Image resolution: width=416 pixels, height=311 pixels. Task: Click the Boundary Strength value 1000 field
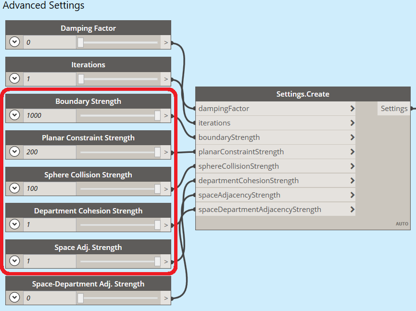[x=50, y=115]
